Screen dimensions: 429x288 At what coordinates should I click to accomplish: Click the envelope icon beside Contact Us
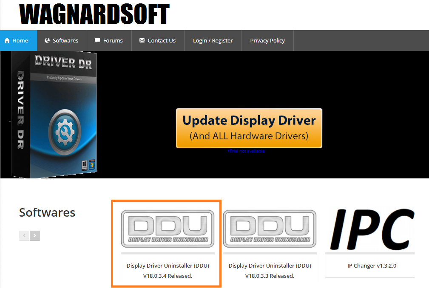point(142,40)
